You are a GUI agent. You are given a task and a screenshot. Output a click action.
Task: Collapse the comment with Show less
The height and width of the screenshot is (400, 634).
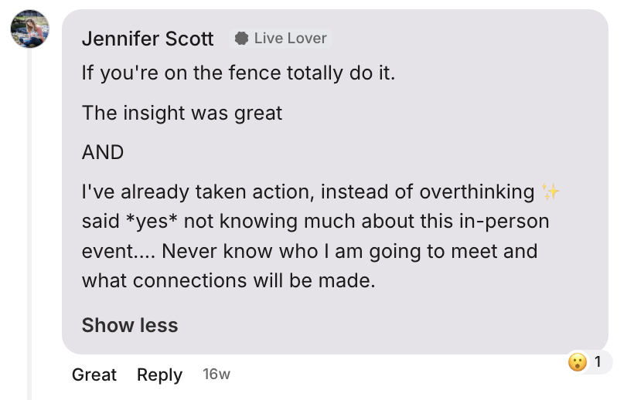(x=130, y=325)
